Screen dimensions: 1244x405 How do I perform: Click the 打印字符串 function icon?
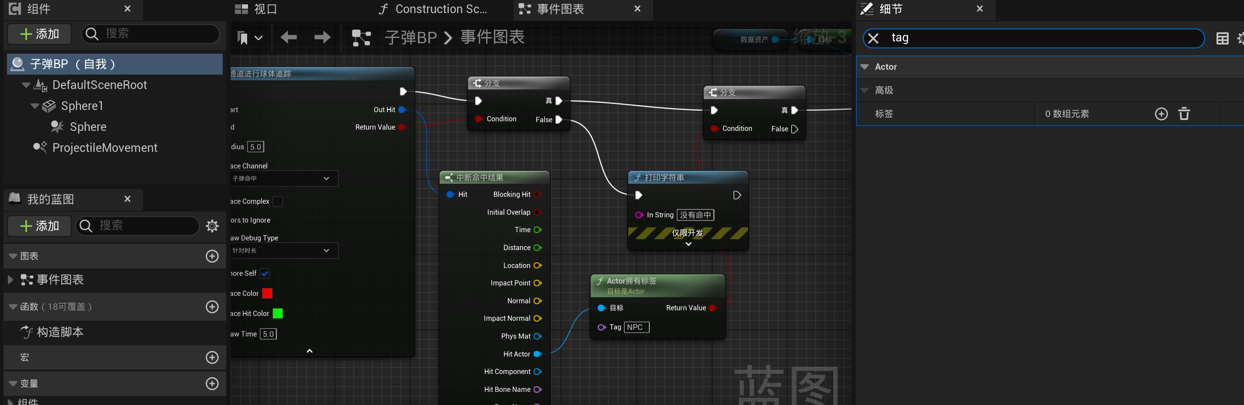[638, 178]
